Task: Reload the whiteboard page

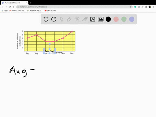Action: pos(10,7)
